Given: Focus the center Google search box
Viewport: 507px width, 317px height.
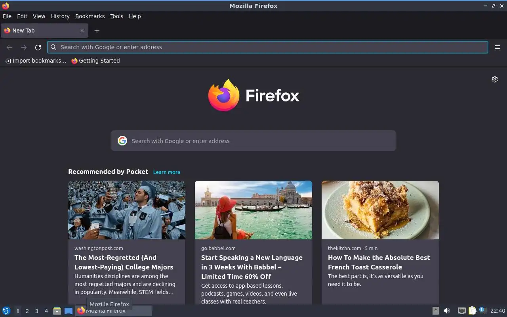Looking at the screenshot, I should coord(253,141).
